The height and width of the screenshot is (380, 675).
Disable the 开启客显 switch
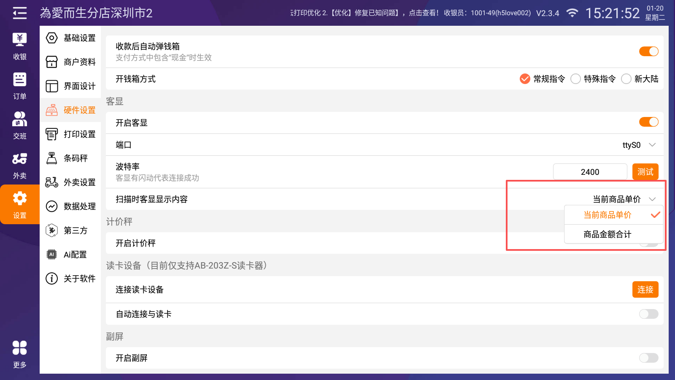pyautogui.click(x=648, y=122)
